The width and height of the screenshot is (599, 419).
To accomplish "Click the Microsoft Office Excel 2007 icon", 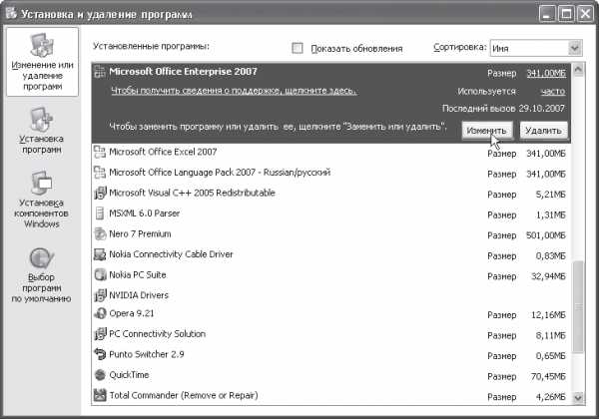I will pos(99,152).
